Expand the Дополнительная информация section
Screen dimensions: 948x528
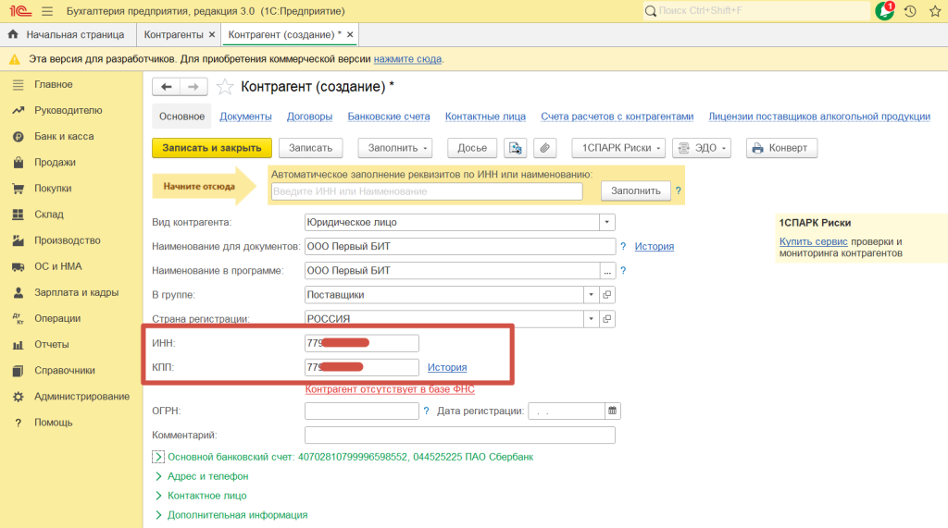[x=237, y=515]
